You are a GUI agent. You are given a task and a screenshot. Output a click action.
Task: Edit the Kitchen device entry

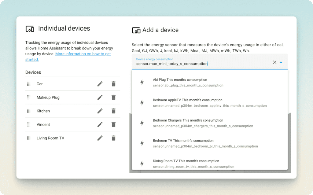coord(100,111)
